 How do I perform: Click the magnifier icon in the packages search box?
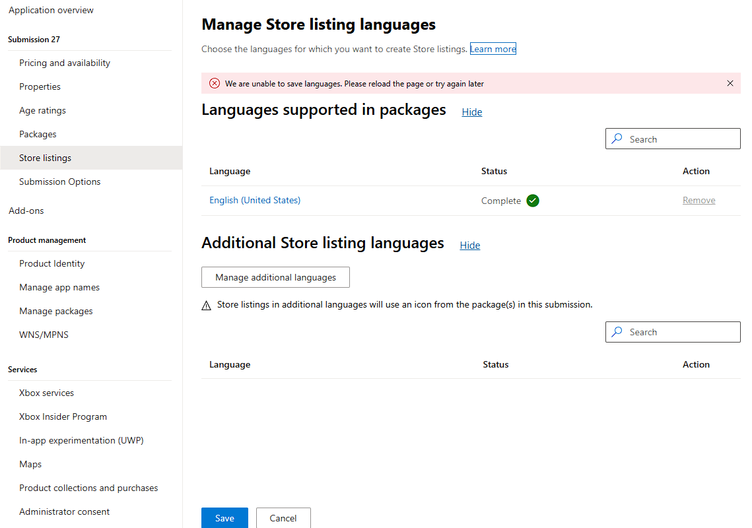click(x=617, y=139)
